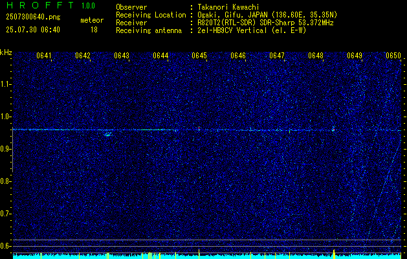407x259 pixels.
Task: Click the 0.8 kHz axis label
Action: coord(5,181)
